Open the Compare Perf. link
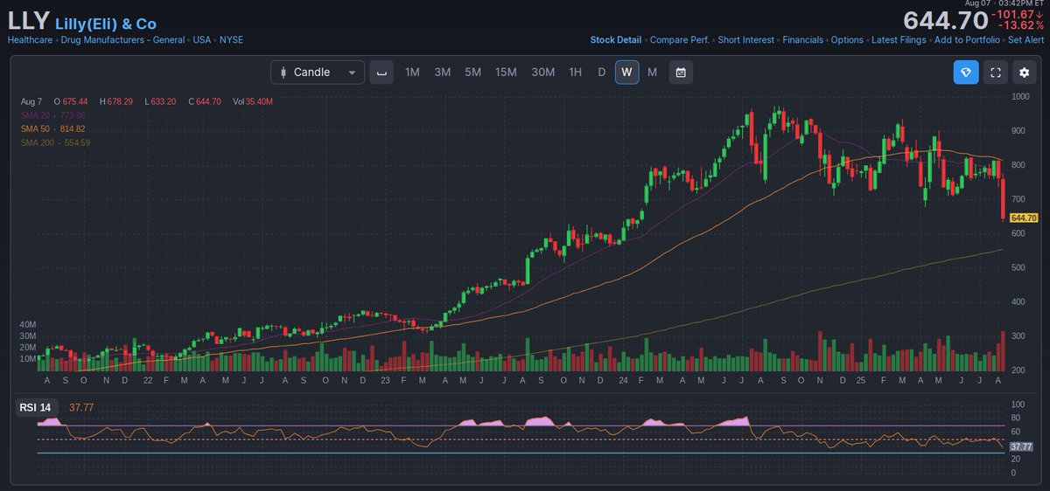This screenshot has width=1050, height=491. (680, 40)
